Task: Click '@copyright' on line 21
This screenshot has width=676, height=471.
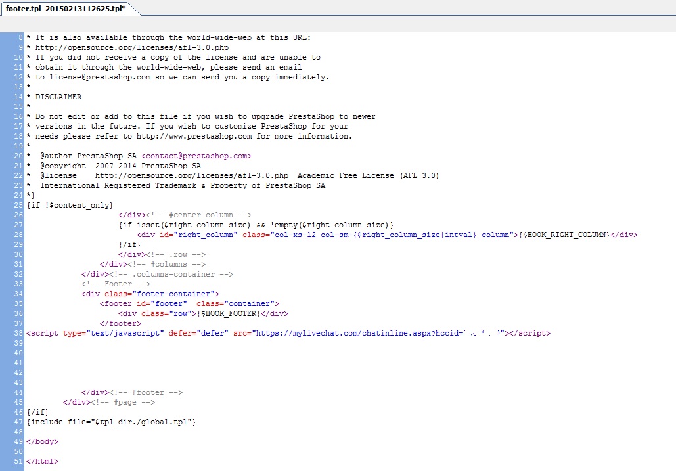Action: point(63,166)
